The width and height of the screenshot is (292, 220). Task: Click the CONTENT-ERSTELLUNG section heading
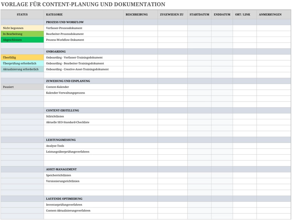63,110
